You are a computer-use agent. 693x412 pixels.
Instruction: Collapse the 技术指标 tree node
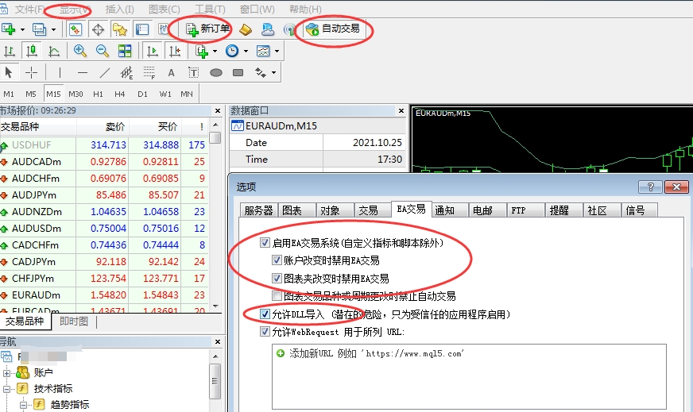(6, 389)
